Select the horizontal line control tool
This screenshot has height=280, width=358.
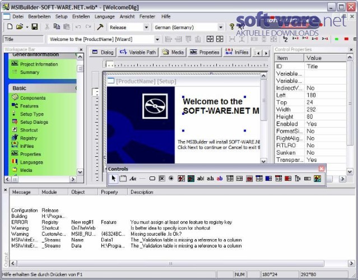pos(142,179)
